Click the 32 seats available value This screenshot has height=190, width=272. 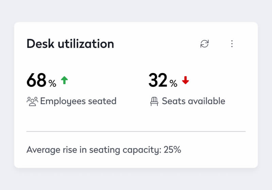[158, 80]
